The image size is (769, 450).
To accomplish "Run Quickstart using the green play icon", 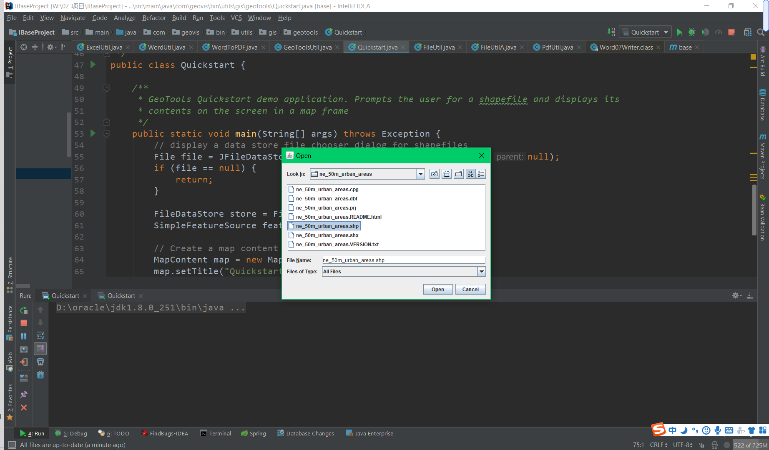I will (679, 32).
